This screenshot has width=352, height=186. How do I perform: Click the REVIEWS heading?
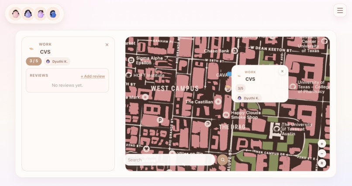(x=39, y=76)
